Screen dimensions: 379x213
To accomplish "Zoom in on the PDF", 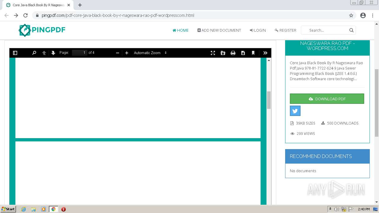I will click(127, 53).
